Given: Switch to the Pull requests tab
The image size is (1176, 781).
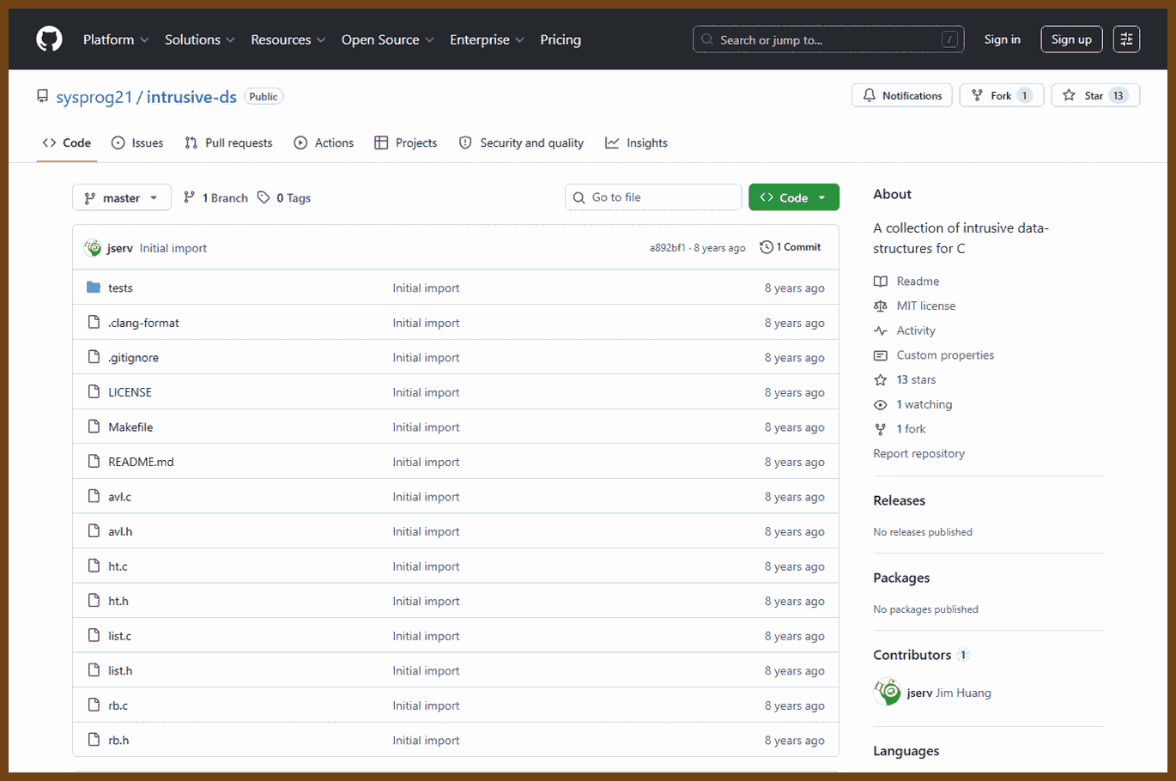Looking at the screenshot, I should pyautogui.click(x=228, y=143).
